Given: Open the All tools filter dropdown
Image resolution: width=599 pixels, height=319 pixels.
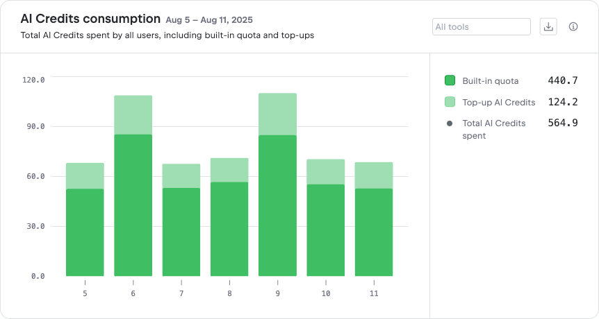Looking at the screenshot, I should click(481, 27).
